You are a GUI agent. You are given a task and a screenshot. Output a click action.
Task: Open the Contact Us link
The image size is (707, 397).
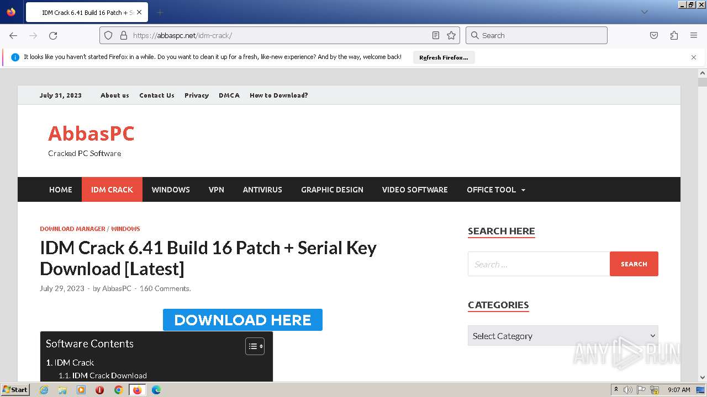(x=157, y=95)
